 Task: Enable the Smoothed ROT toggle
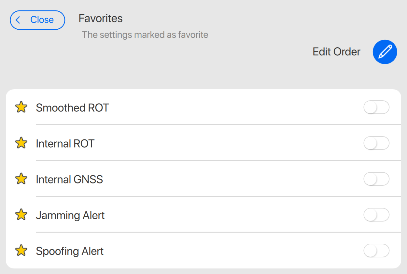[x=376, y=108]
